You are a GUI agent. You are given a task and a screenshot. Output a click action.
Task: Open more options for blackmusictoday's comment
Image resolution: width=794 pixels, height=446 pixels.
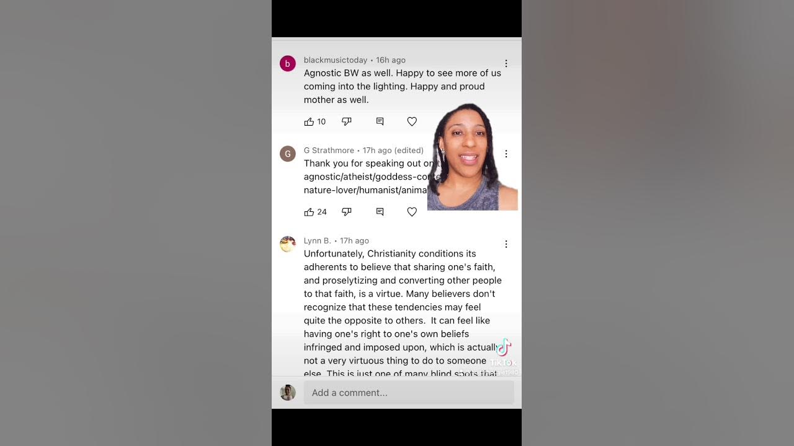[506, 64]
